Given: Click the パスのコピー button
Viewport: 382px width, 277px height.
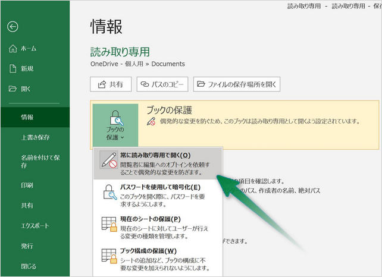Looking at the screenshot, I should [162, 84].
